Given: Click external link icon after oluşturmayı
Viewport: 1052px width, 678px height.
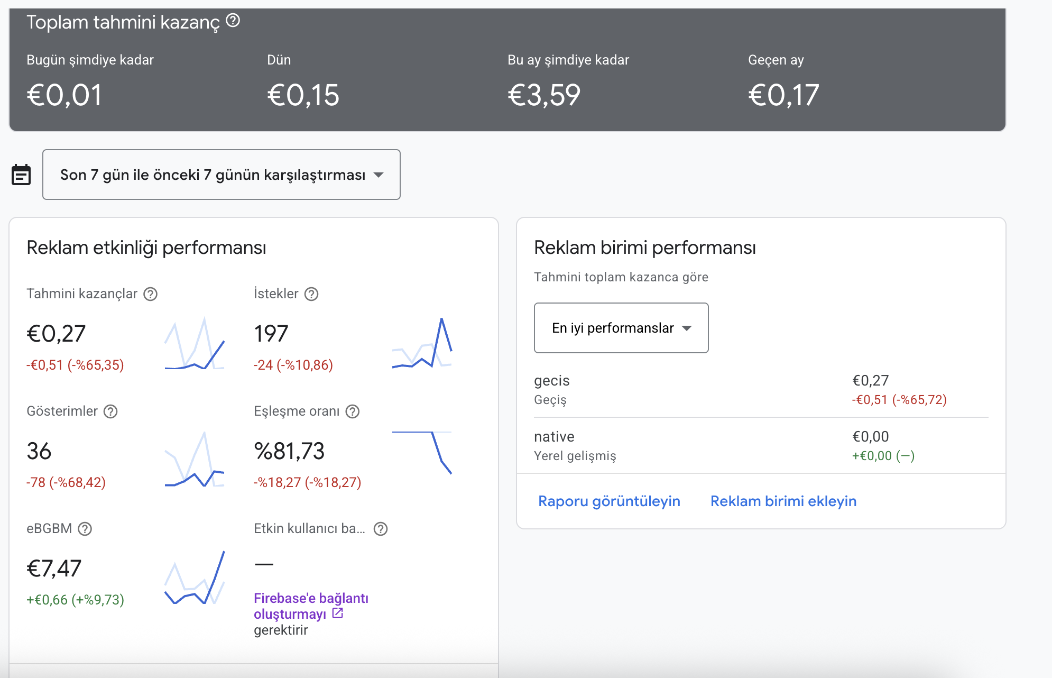Looking at the screenshot, I should [338, 613].
